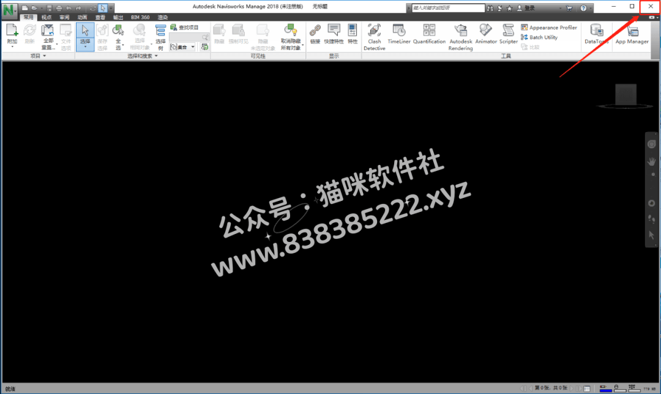
Task: Toggle the 特性 (Properties) panel button
Action: (x=353, y=34)
